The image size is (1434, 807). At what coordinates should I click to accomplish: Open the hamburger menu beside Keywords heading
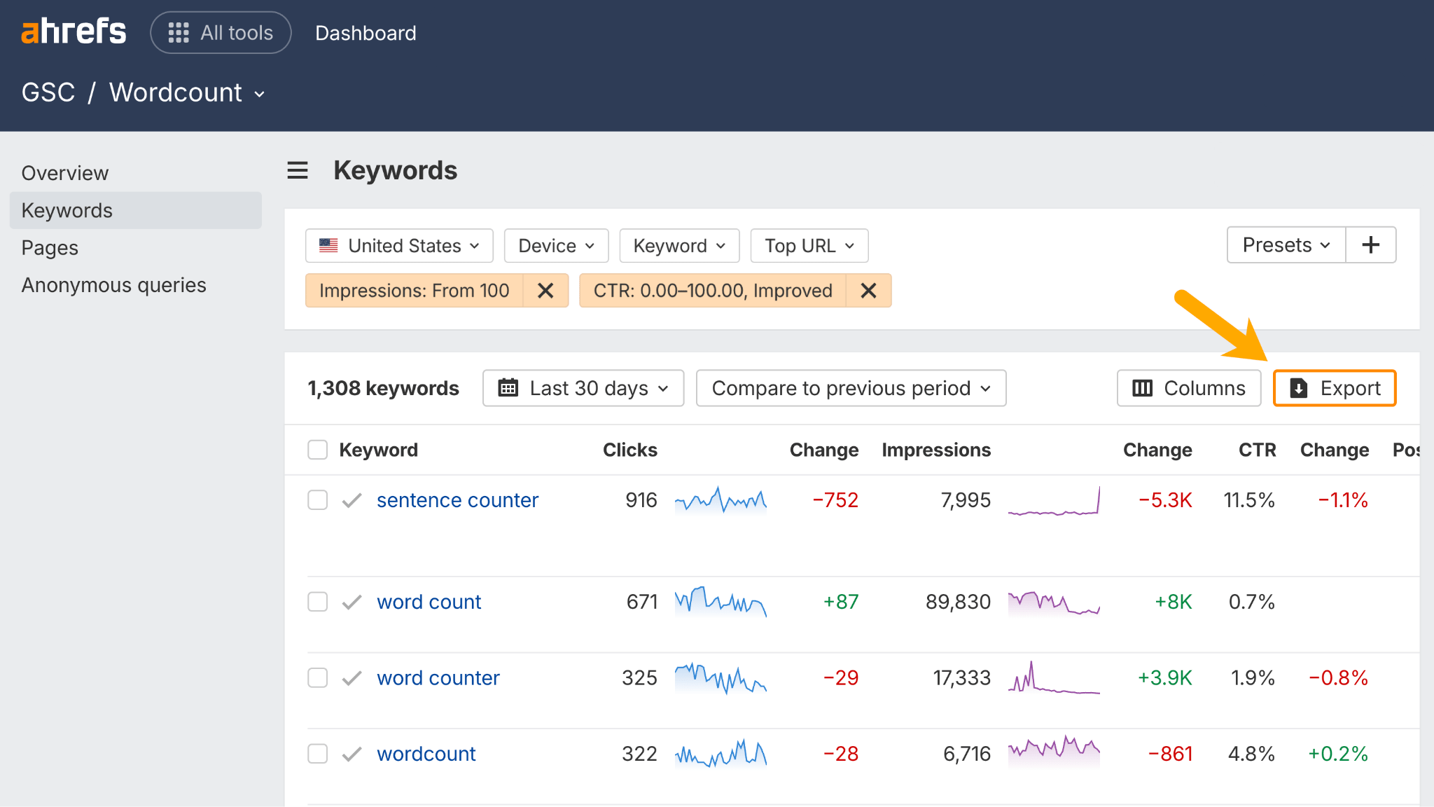tap(297, 170)
